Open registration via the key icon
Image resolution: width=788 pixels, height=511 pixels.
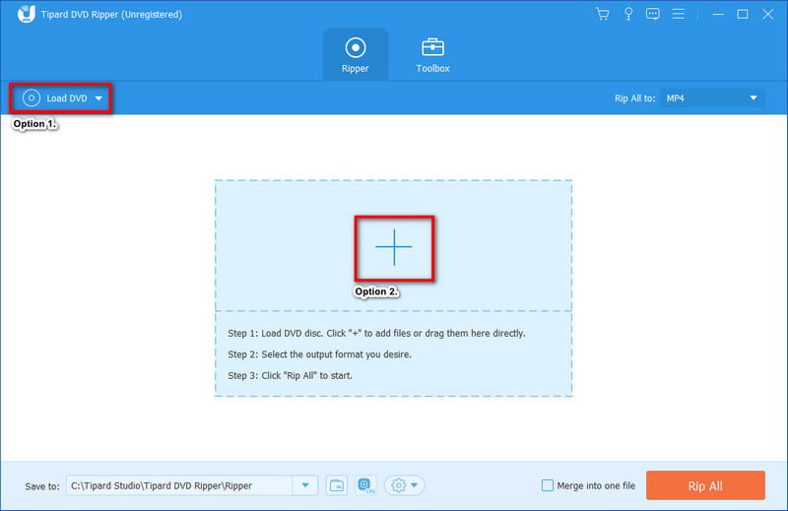coord(627,14)
